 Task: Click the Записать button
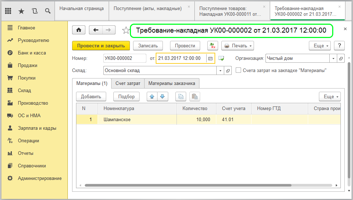click(148, 46)
